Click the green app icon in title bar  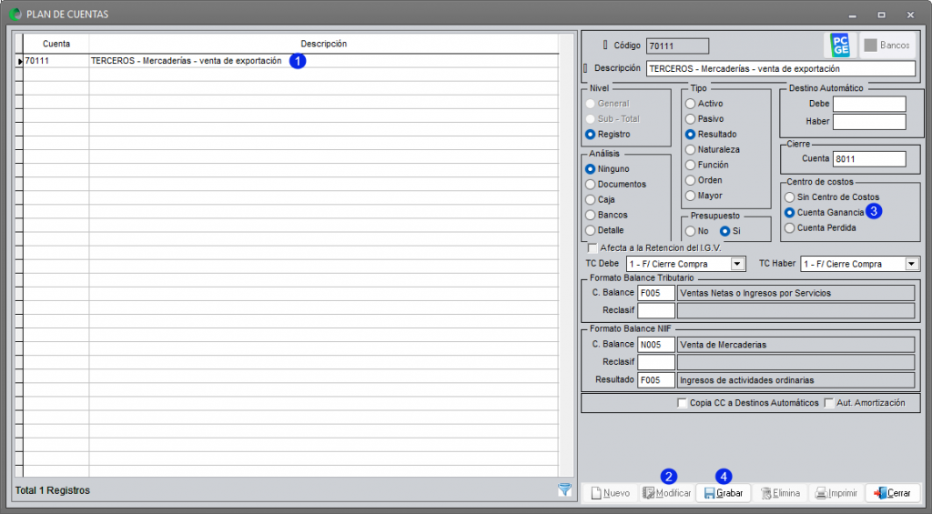[15, 15]
